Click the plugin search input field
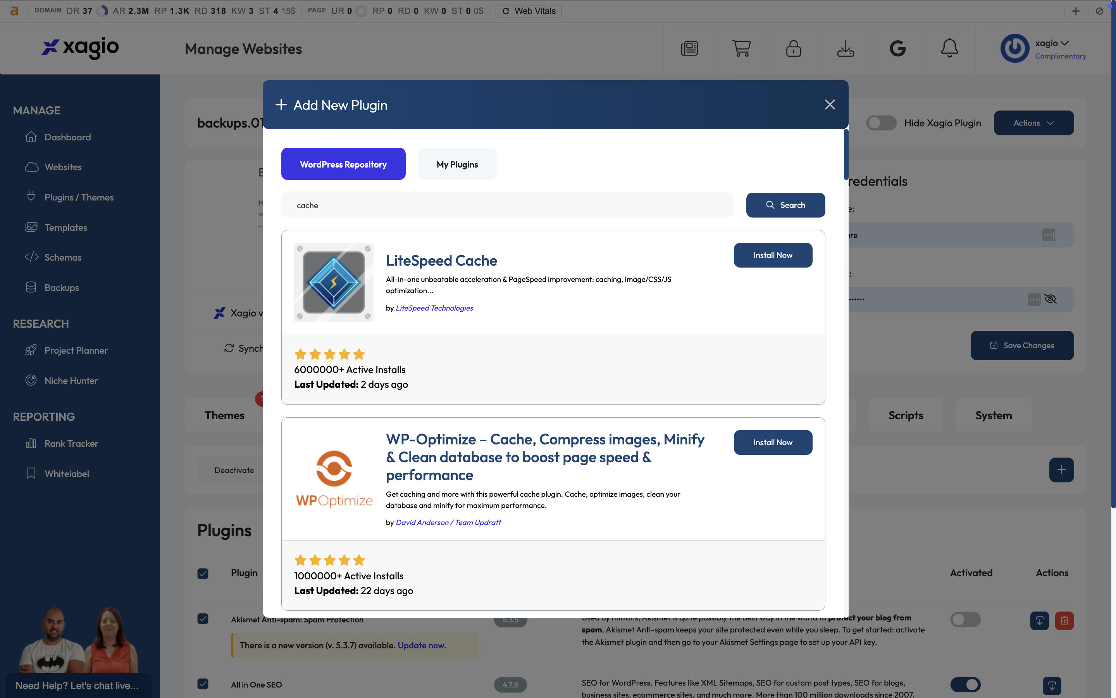This screenshot has width=1116, height=698. 507,205
